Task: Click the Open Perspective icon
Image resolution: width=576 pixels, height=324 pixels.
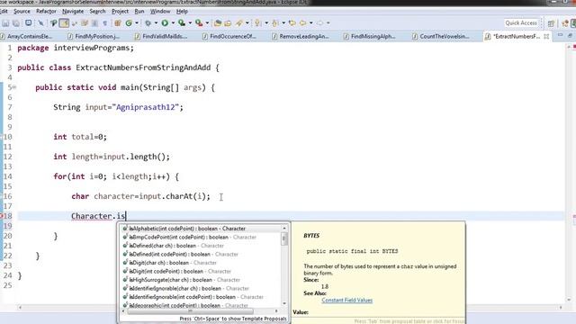Action: click(551, 23)
